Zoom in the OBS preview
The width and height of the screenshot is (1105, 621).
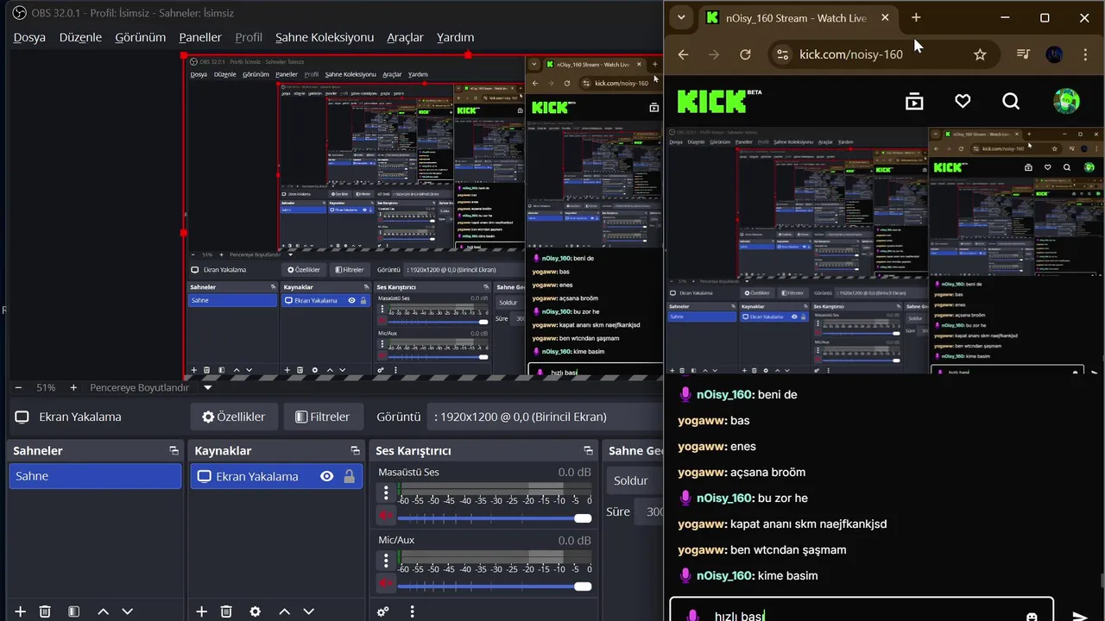[73, 387]
